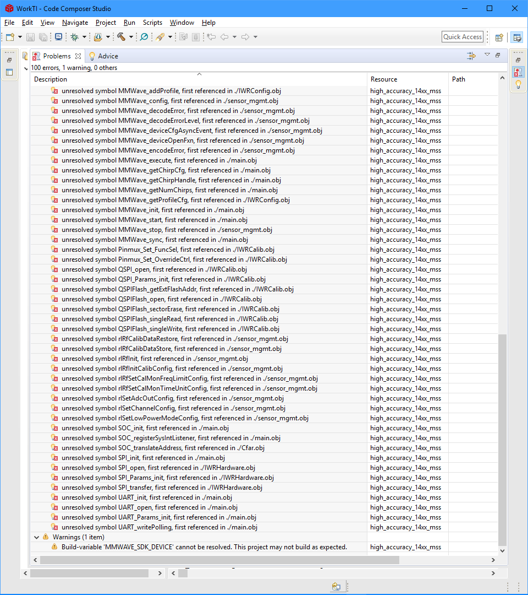
Task: Open the New file dropdown arrow
Action: 20,37
